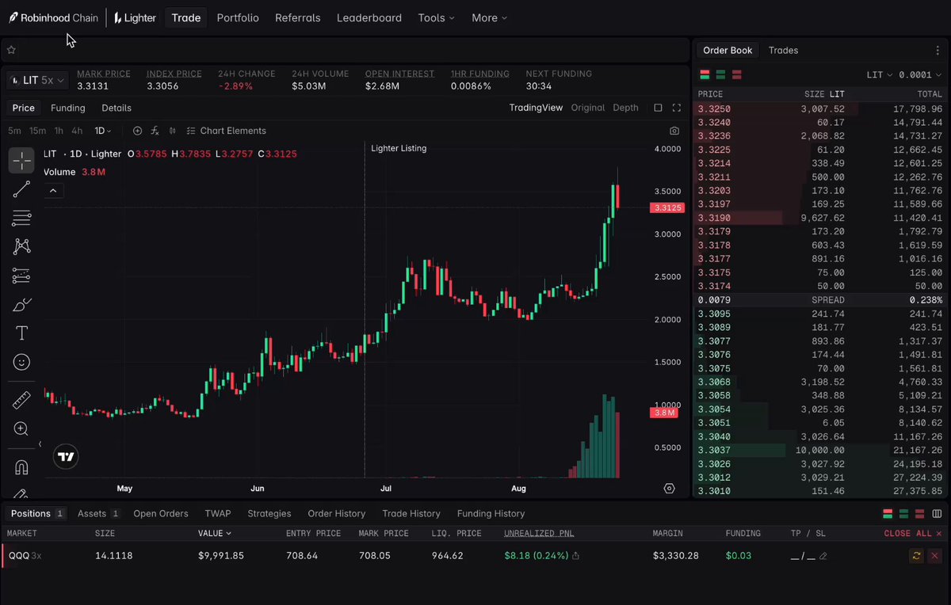Change the order book size unit LIT

point(880,75)
